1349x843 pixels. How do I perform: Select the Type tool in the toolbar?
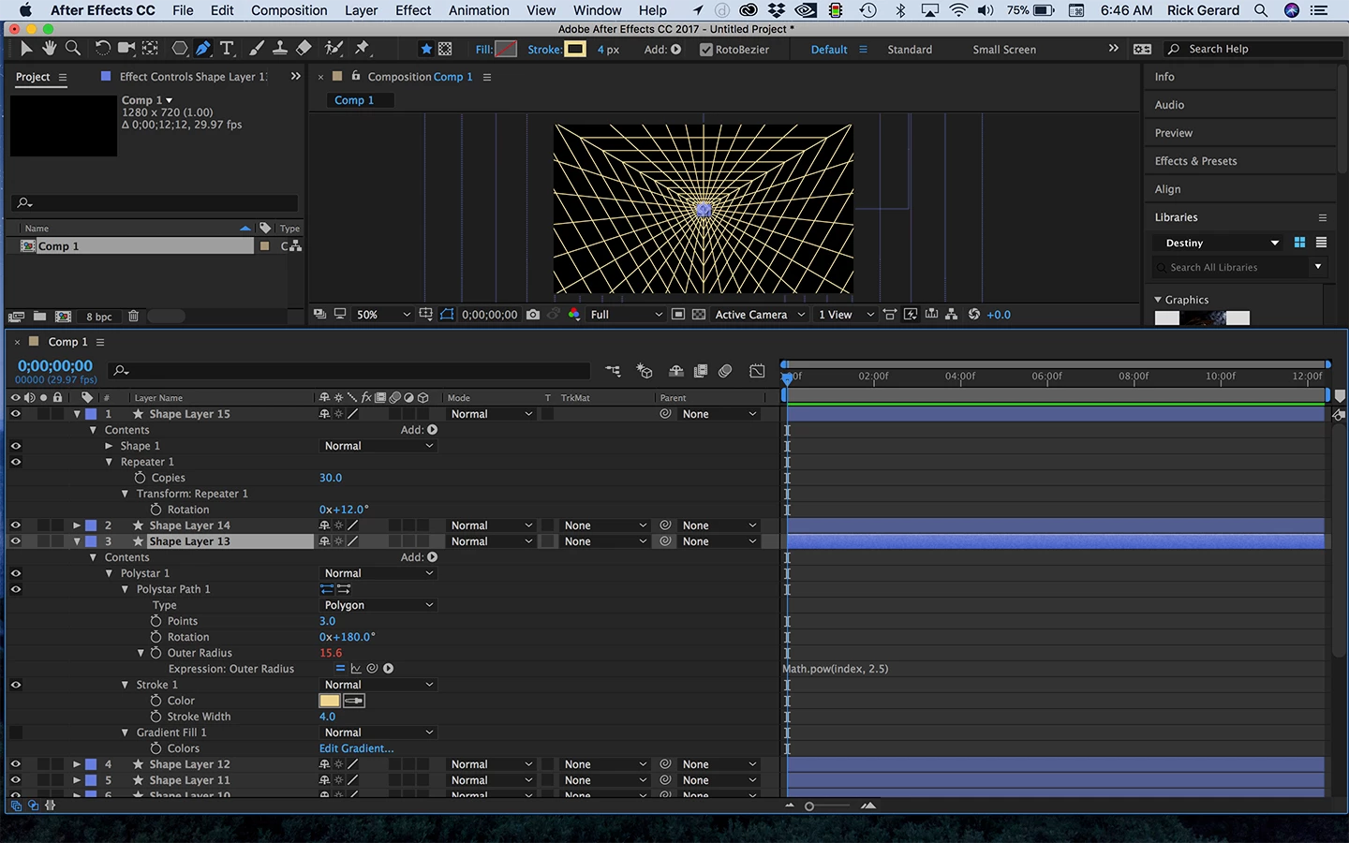227,49
